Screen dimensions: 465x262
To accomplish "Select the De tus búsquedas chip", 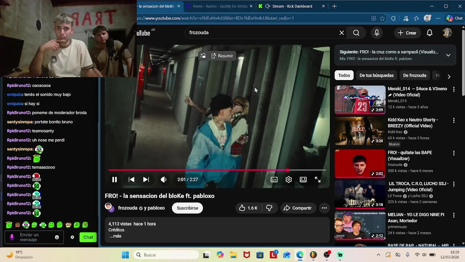I will point(376,76).
